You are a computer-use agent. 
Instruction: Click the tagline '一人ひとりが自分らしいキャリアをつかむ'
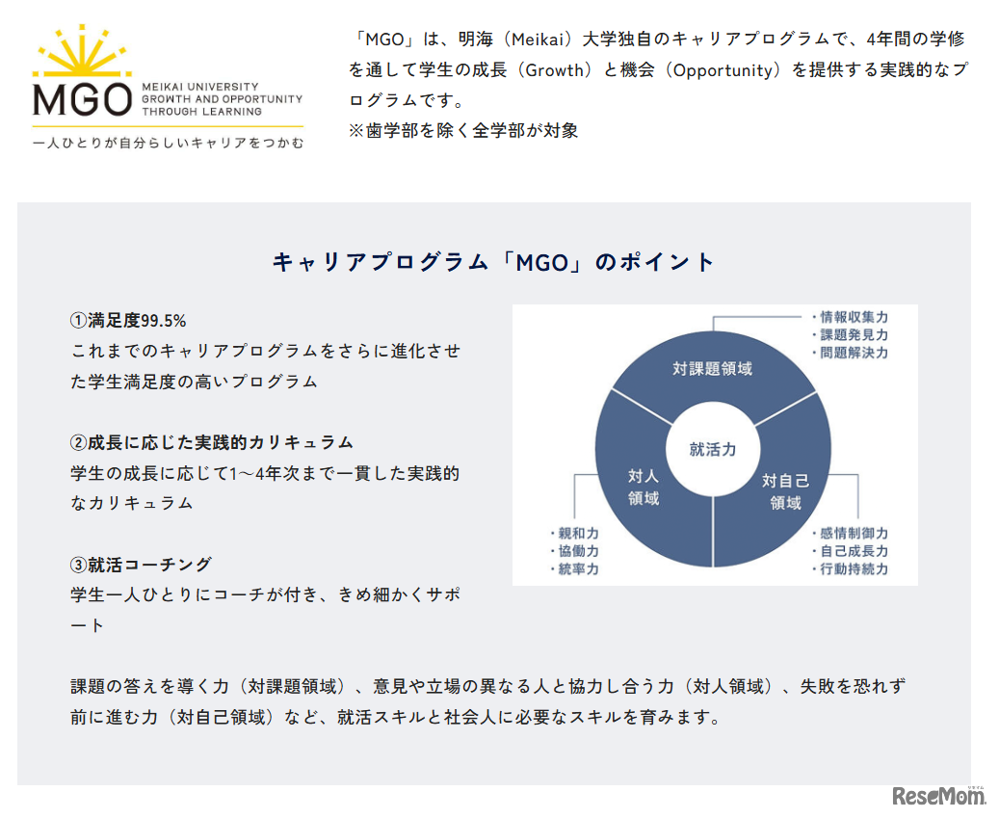tap(169, 143)
